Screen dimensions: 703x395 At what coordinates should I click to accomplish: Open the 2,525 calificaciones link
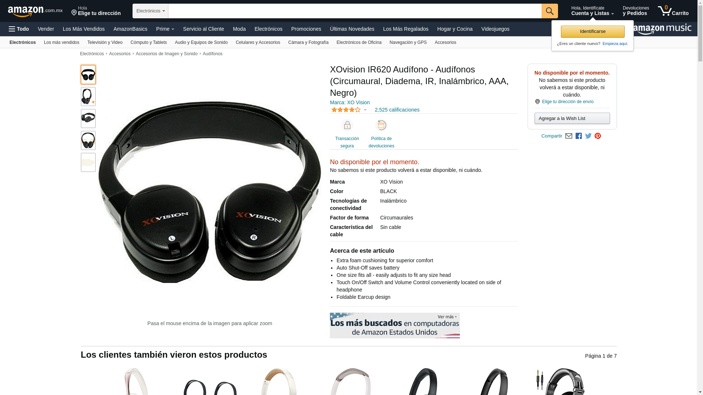point(397,110)
